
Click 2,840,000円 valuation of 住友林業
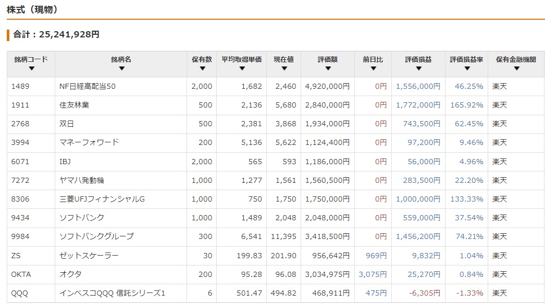tap(327, 105)
